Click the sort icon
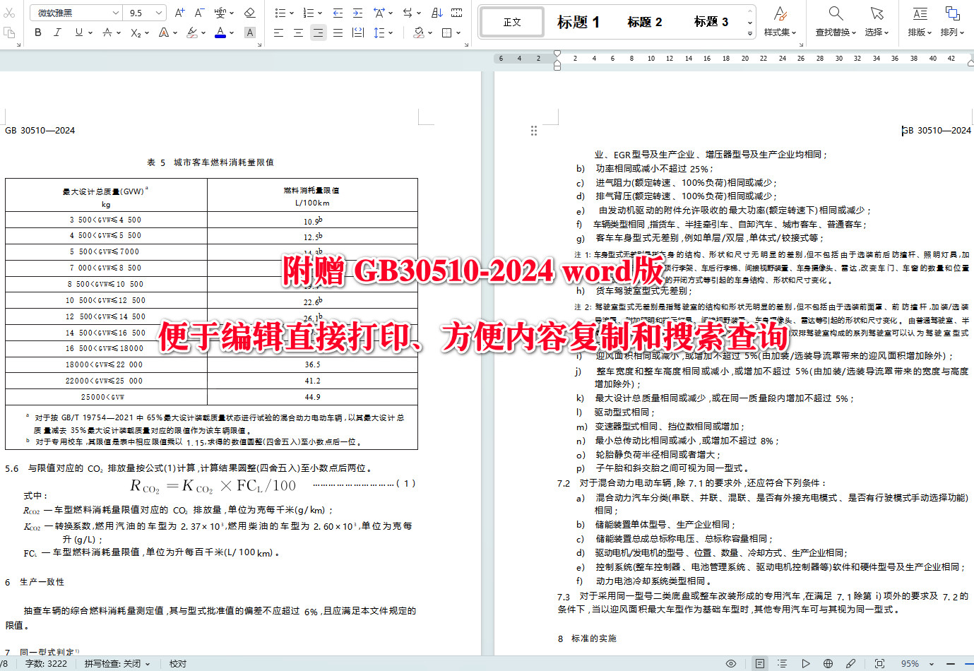 436,13
